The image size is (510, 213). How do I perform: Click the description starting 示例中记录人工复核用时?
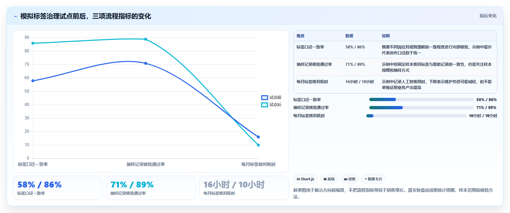437,85
